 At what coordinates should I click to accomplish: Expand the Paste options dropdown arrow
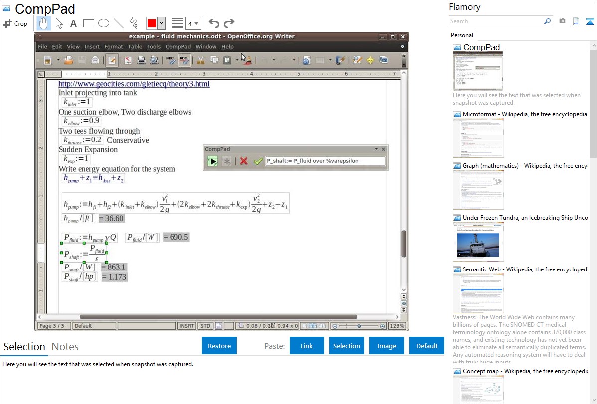[x=237, y=60]
